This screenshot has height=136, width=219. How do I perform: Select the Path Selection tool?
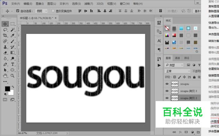5,70
